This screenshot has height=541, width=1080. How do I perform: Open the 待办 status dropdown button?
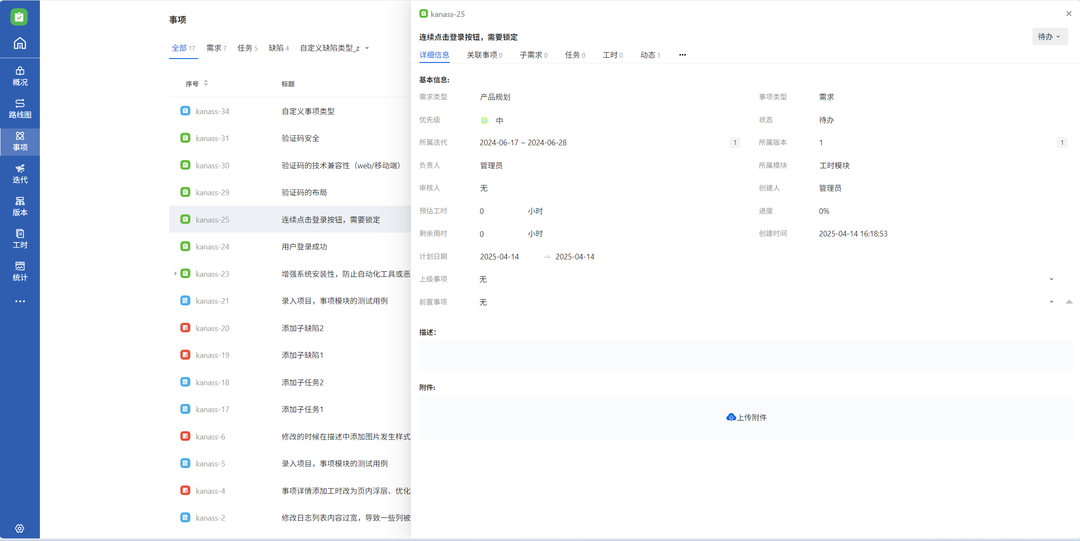[1049, 37]
